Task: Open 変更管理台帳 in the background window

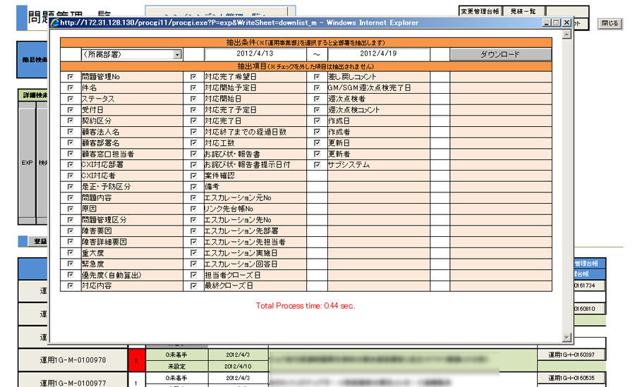Action: 480,11
